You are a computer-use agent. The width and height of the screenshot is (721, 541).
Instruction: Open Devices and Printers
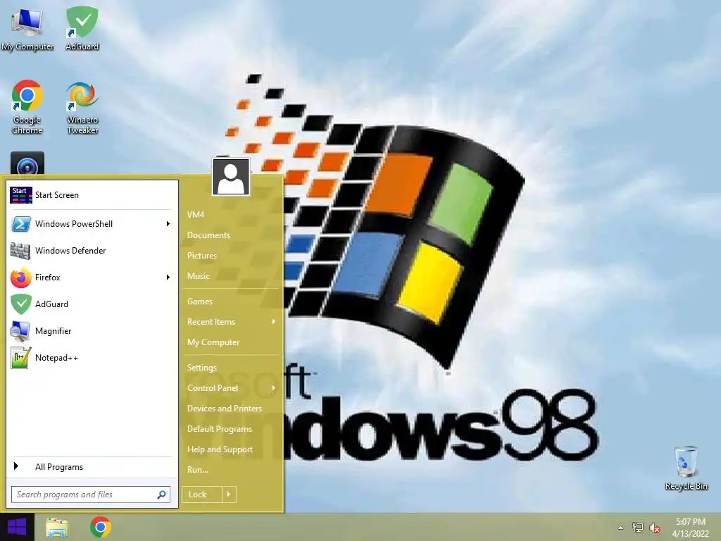(x=225, y=409)
